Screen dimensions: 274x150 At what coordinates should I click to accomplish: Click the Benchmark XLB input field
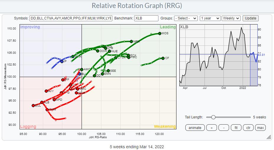146,18
